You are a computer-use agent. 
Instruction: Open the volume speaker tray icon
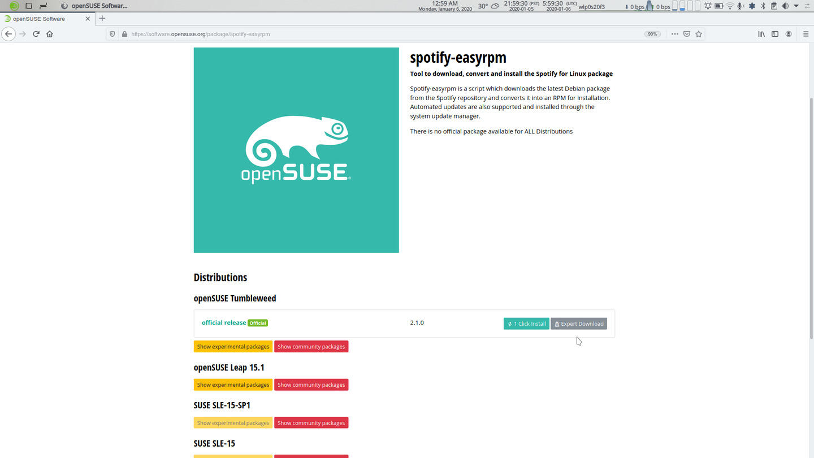tap(785, 6)
